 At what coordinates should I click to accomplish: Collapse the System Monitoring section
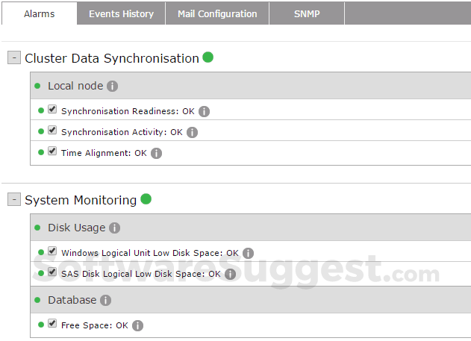[14, 199]
